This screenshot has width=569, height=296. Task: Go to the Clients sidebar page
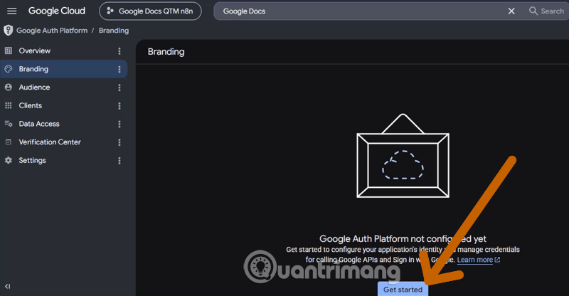click(x=63, y=106)
